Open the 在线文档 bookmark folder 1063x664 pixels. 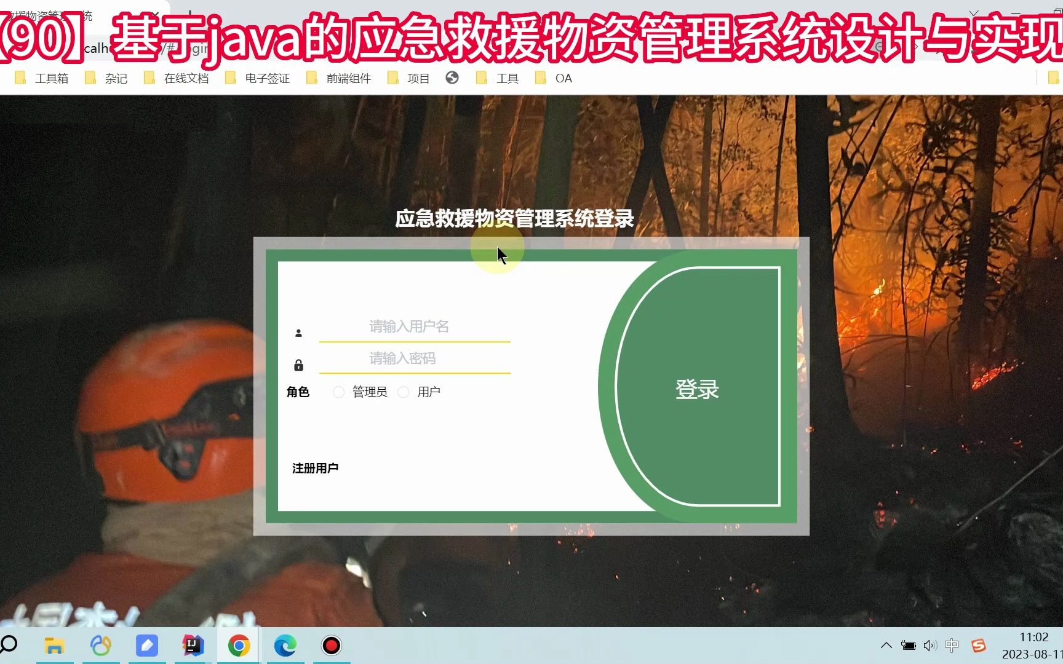(177, 78)
